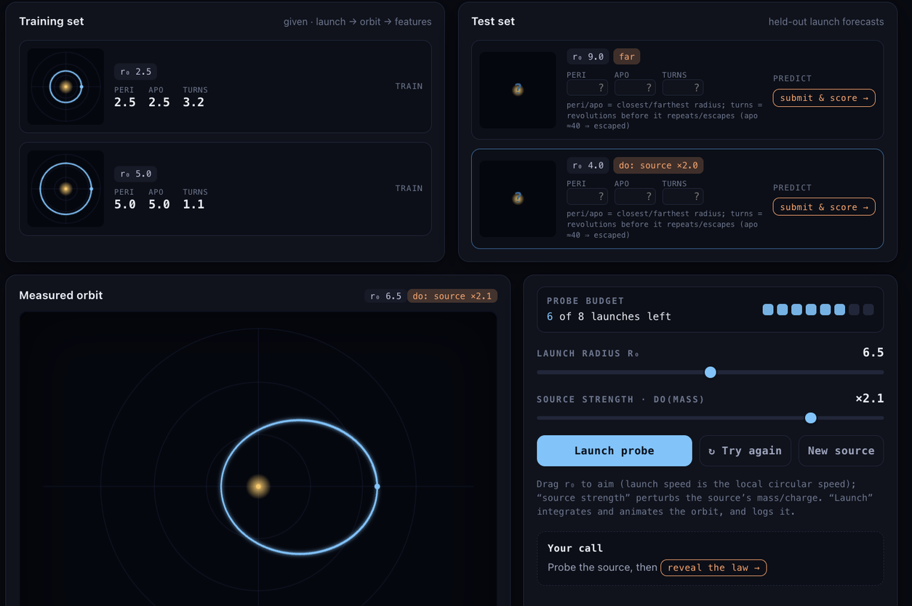The height and width of the screenshot is (606, 912).
Task: Click the Test set heading
Action: (x=493, y=22)
